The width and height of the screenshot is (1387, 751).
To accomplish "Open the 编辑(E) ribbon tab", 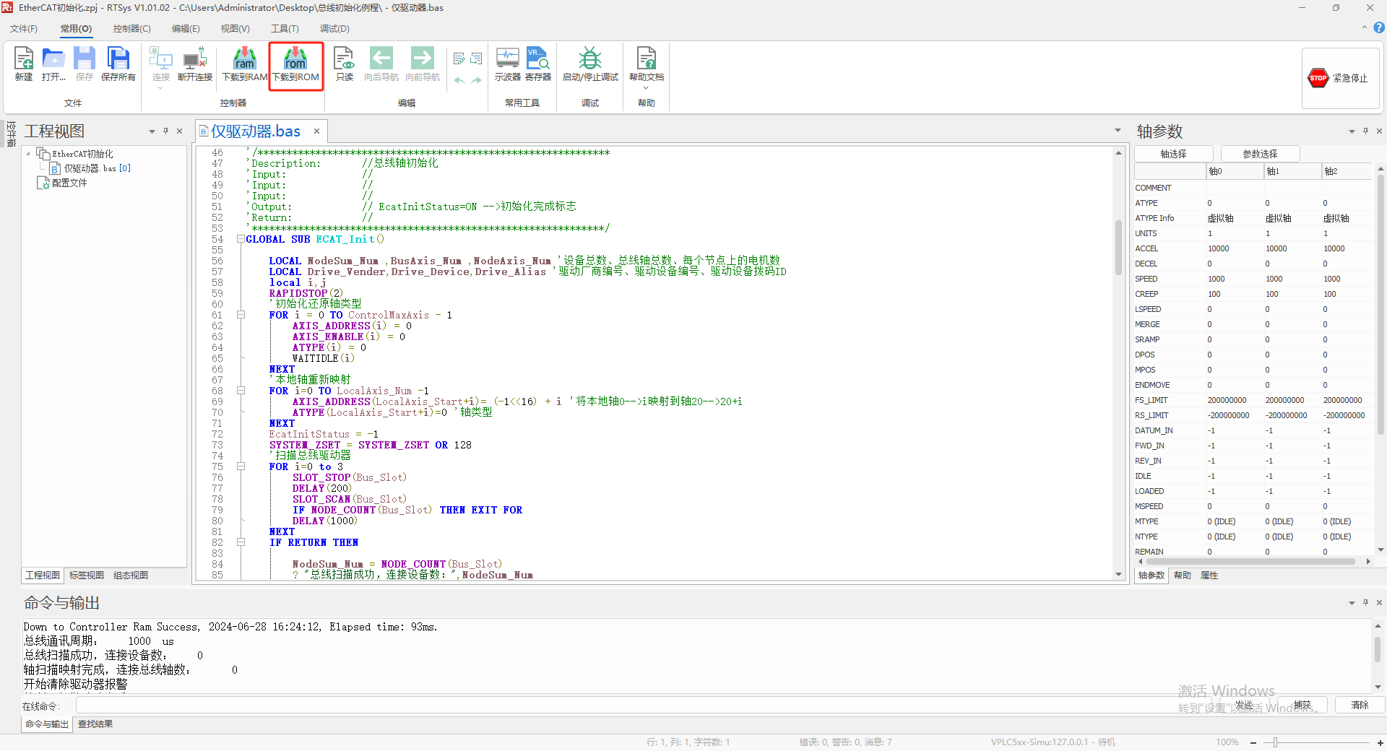I will coord(186,29).
